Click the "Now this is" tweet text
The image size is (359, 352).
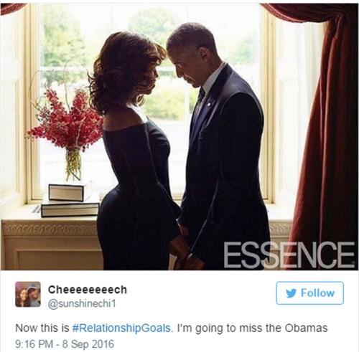pyautogui.click(x=42, y=328)
